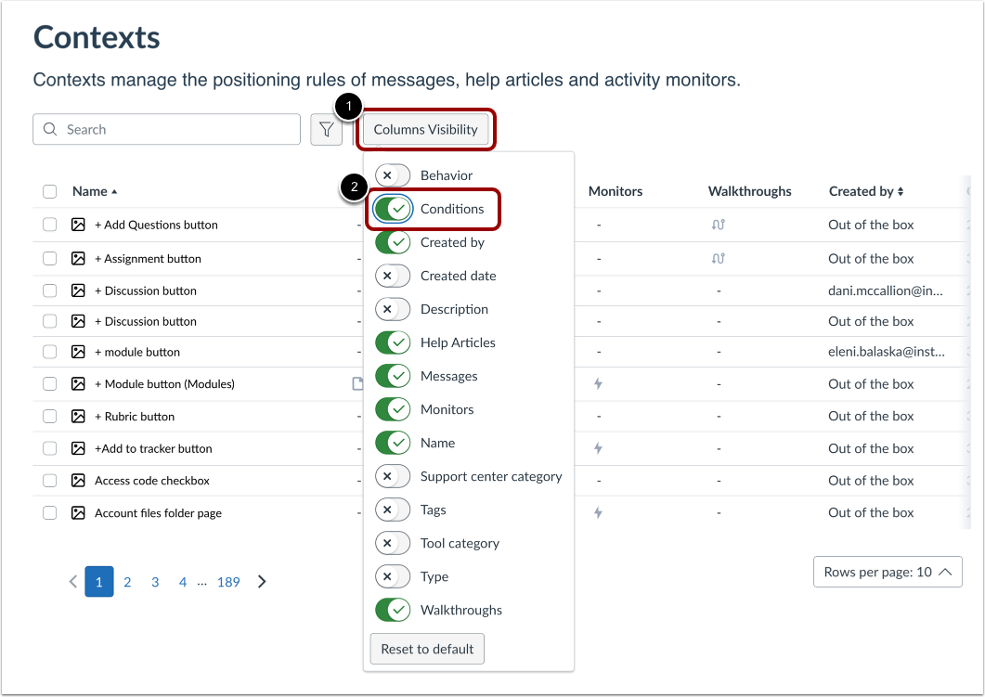Check the row checkbox for 'Access code checkbox'
Viewport: 985px width, 697px height.
click(x=49, y=480)
